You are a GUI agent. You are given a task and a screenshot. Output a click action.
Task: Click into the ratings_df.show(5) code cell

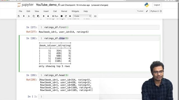tap(99, 38)
